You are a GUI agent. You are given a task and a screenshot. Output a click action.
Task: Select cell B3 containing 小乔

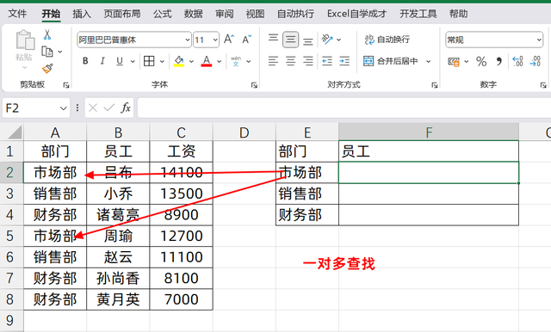point(118,194)
